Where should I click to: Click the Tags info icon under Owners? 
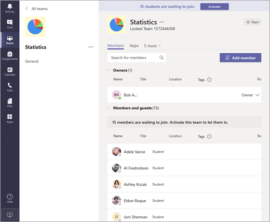coord(209,80)
